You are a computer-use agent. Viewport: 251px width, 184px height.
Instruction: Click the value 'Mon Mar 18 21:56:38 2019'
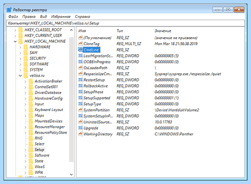[x=176, y=44]
